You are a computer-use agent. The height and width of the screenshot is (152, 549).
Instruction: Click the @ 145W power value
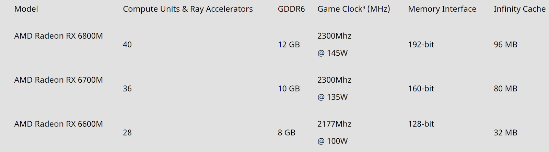pos(332,53)
